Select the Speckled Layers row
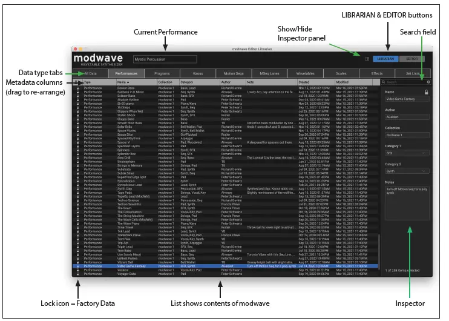Image resolution: width=449 pixels, height=321 pixels. click(225, 146)
